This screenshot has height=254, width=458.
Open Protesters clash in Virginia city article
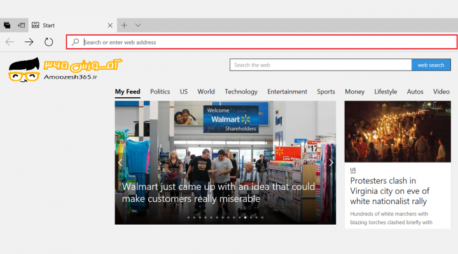click(390, 191)
